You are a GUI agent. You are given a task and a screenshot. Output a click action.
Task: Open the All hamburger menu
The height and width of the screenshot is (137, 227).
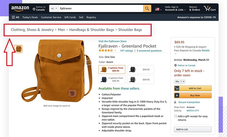[15, 17]
